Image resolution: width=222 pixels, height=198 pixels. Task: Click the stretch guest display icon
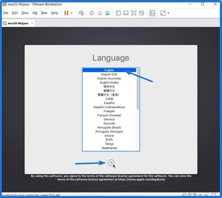tap(163, 13)
